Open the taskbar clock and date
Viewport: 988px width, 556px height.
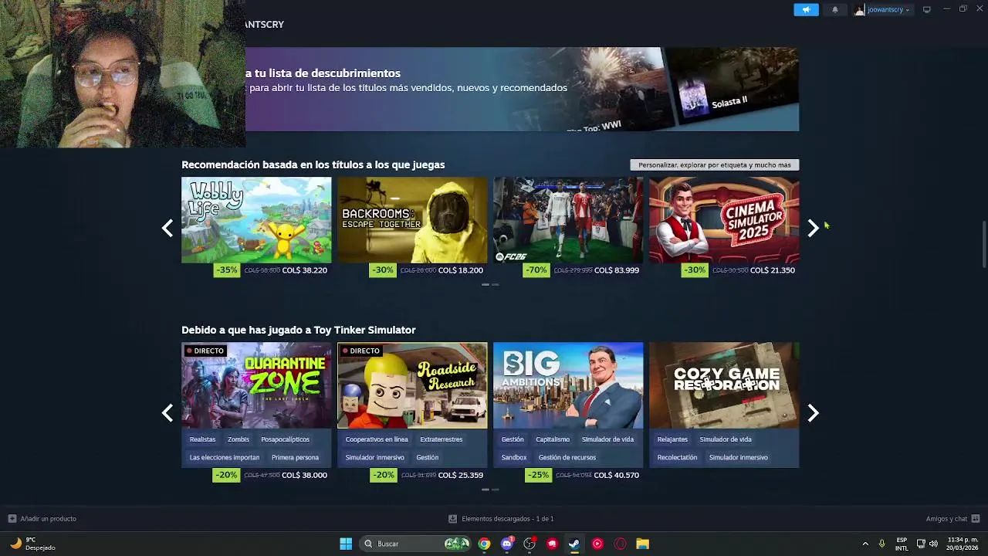(x=963, y=544)
